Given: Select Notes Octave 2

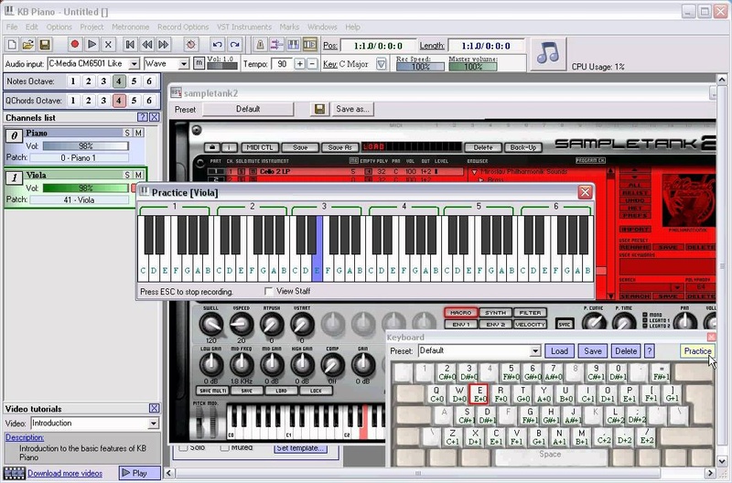Looking at the screenshot, I should coord(88,81).
